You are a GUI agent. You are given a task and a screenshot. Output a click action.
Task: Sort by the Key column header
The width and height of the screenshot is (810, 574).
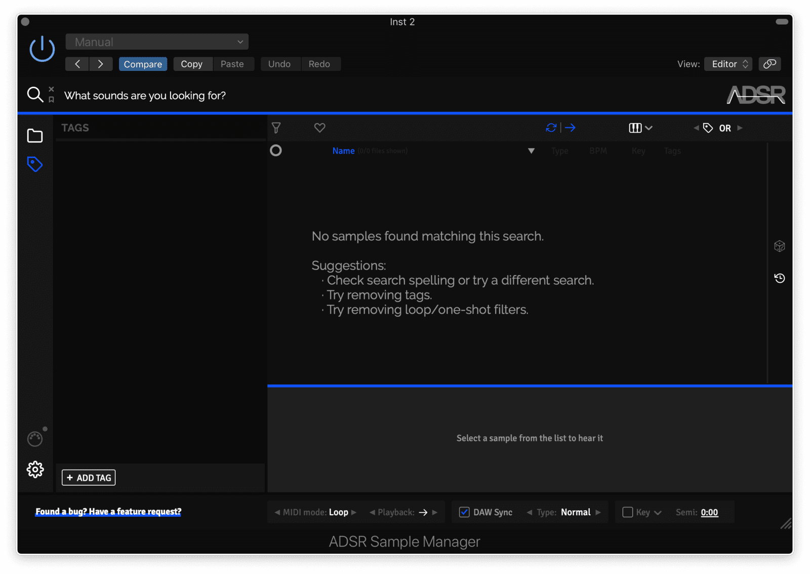(x=638, y=151)
